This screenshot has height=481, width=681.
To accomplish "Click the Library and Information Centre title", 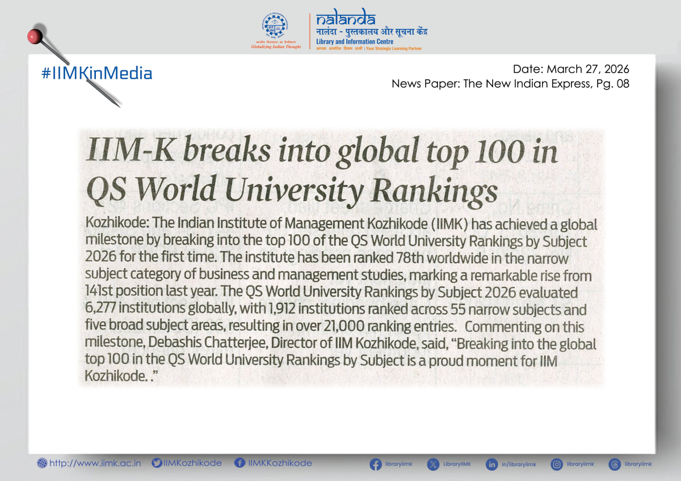I will coord(354,41).
